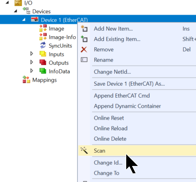Select the Image tree item
The image size is (196, 182).
56,29
